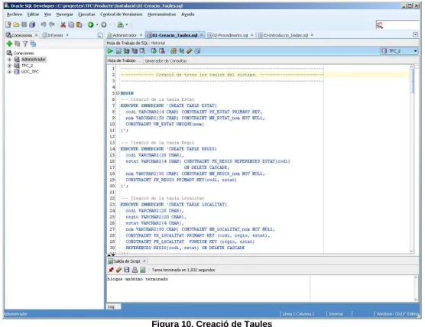Pin the Salida de Script output panel
425x327 pixels.
pos(111,270)
